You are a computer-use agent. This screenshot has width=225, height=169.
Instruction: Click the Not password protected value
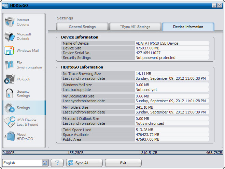[155, 58]
